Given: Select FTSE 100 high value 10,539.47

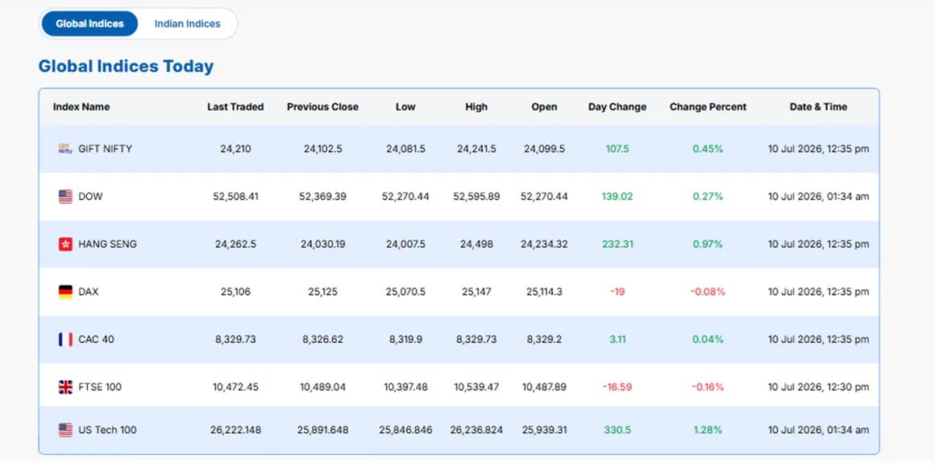Looking at the screenshot, I should (x=476, y=387).
